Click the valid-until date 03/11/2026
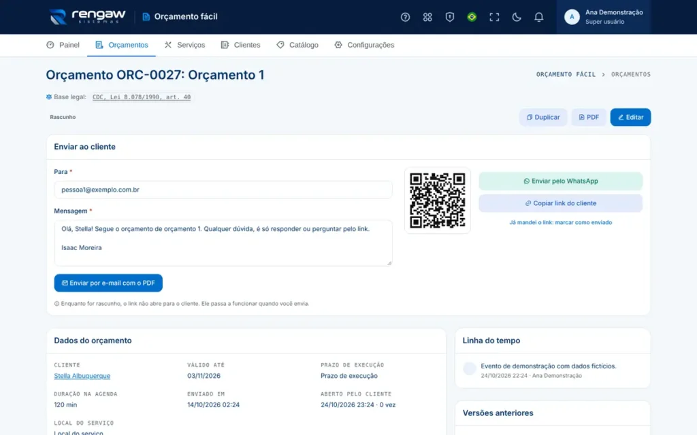 (x=204, y=375)
